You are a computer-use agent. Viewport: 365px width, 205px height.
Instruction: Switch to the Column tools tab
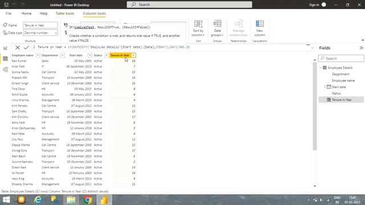click(94, 14)
